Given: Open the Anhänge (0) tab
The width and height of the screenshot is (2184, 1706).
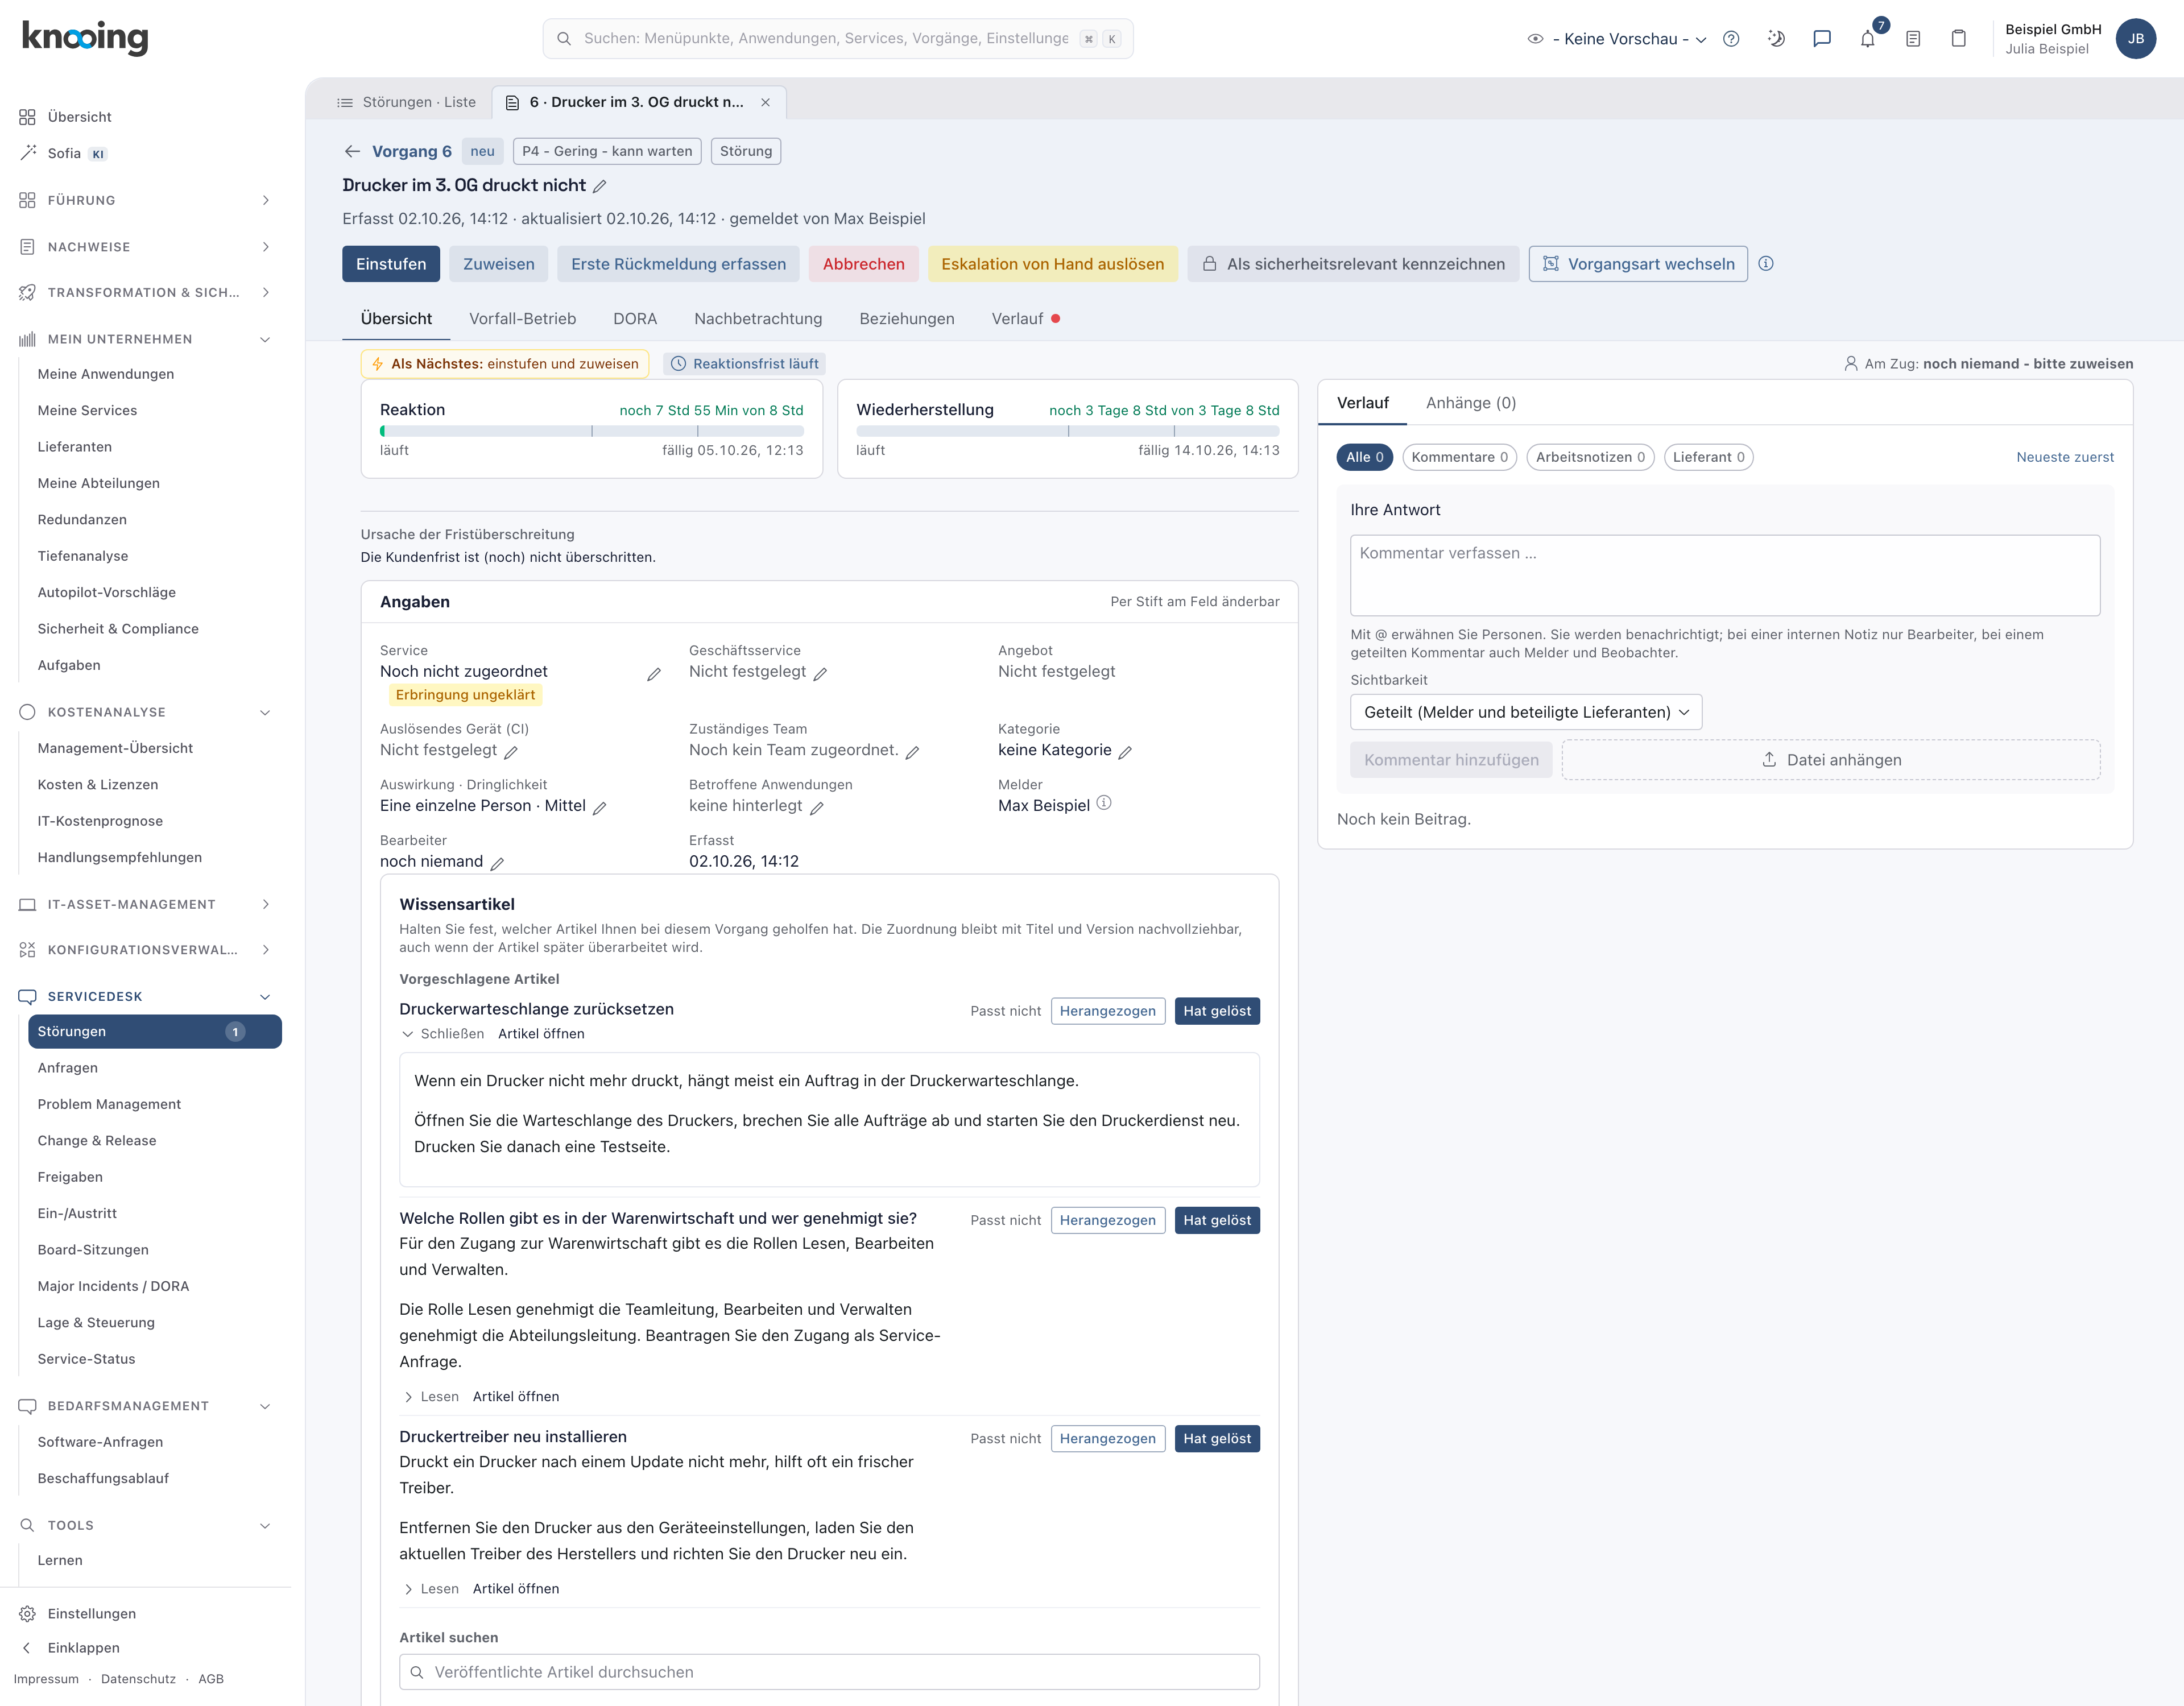Looking at the screenshot, I should pyautogui.click(x=1470, y=403).
